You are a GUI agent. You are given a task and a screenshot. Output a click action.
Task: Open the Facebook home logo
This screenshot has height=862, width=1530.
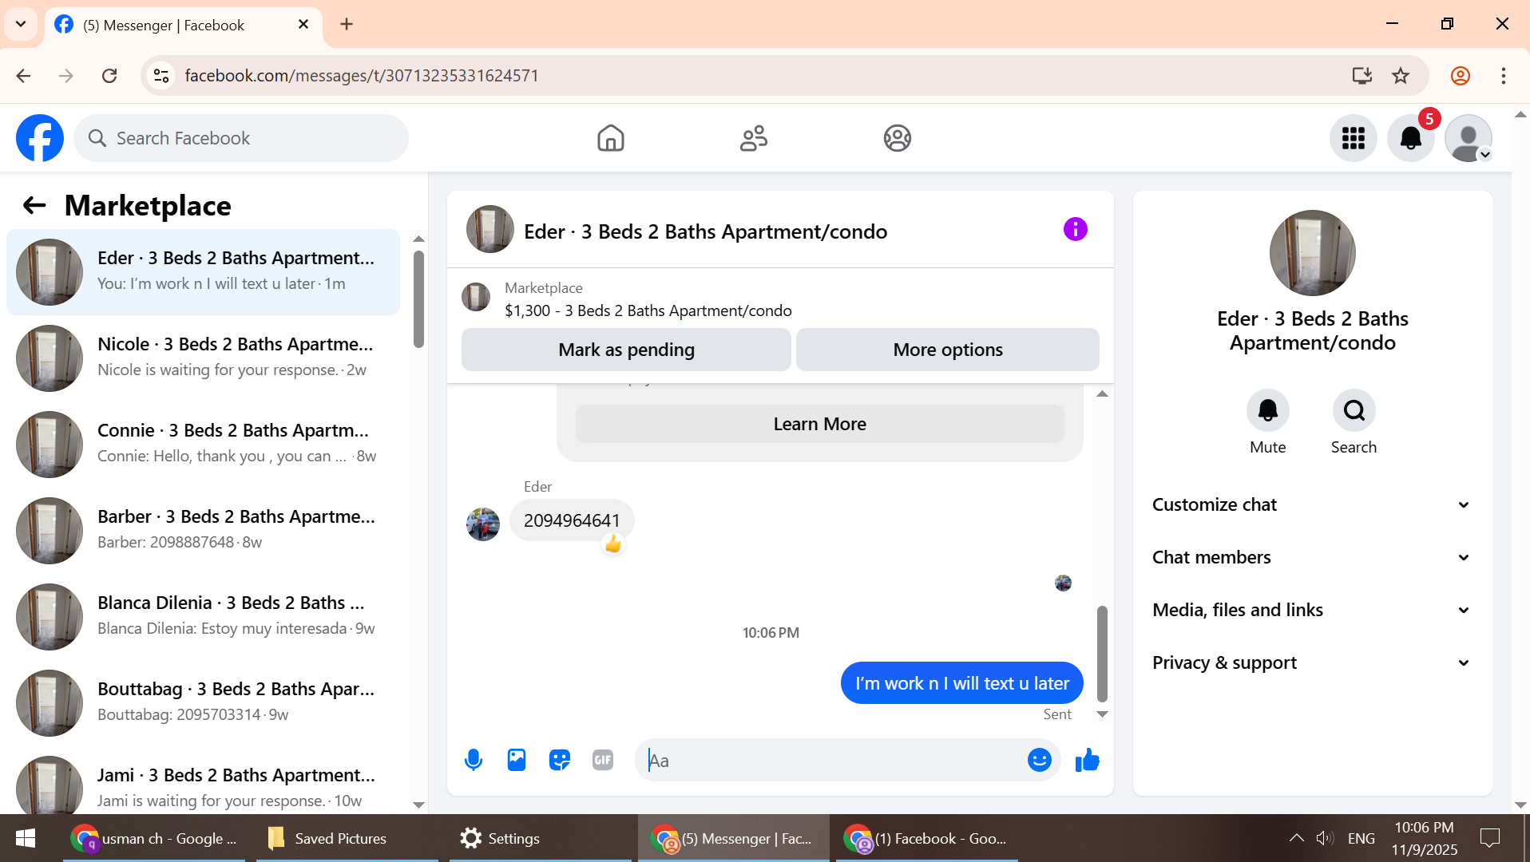click(40, 138)
